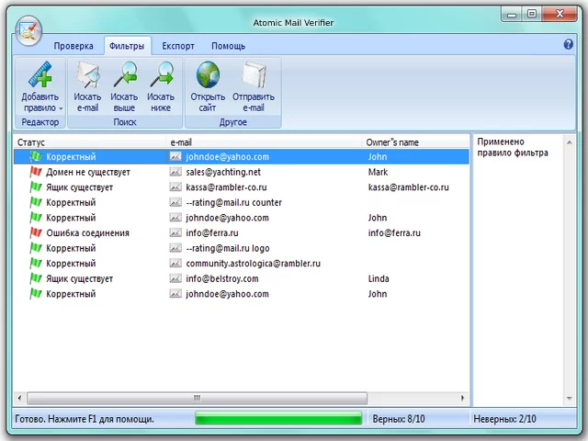
Task: Select the Фильтры tab
Action: 127,46
